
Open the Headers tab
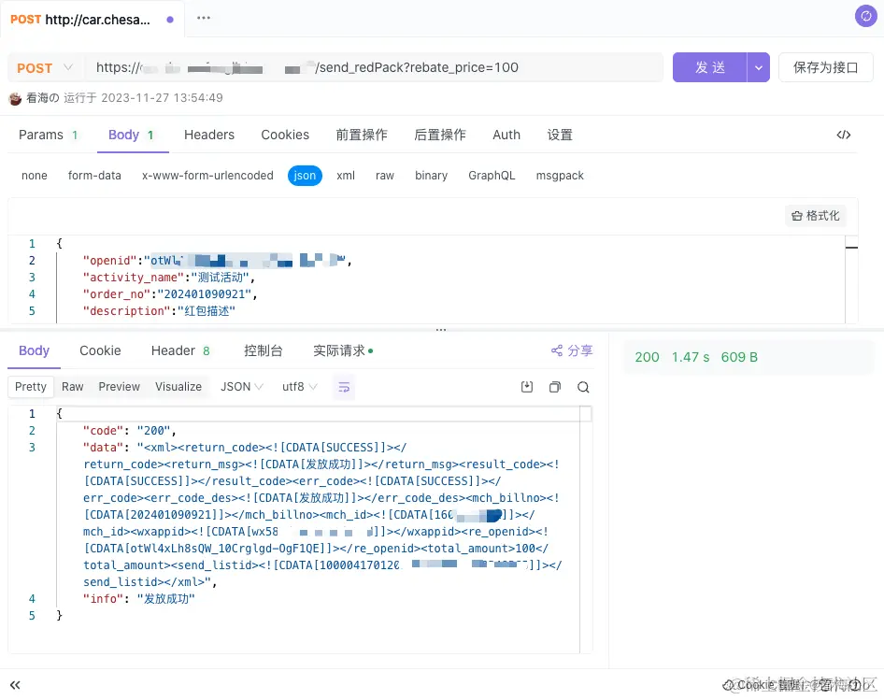[x=209, y=135]
